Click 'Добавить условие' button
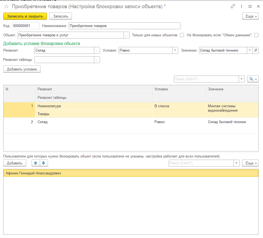Image resolution: width=263 pixels, height=238 pixels. 22,69
